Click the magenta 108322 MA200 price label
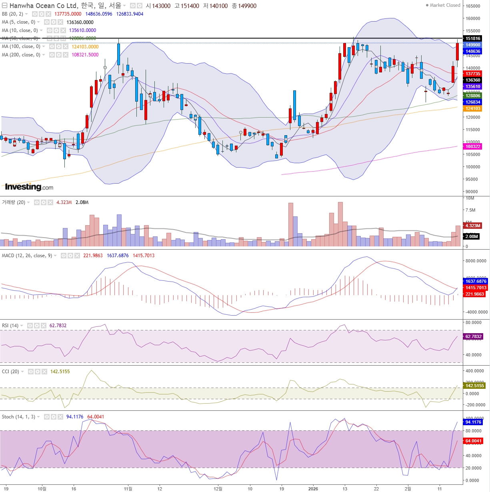 (473, 146)
